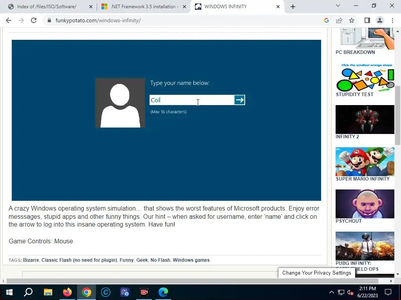
Task: Open PC BREAKDOWN game link
Action: 355,52
